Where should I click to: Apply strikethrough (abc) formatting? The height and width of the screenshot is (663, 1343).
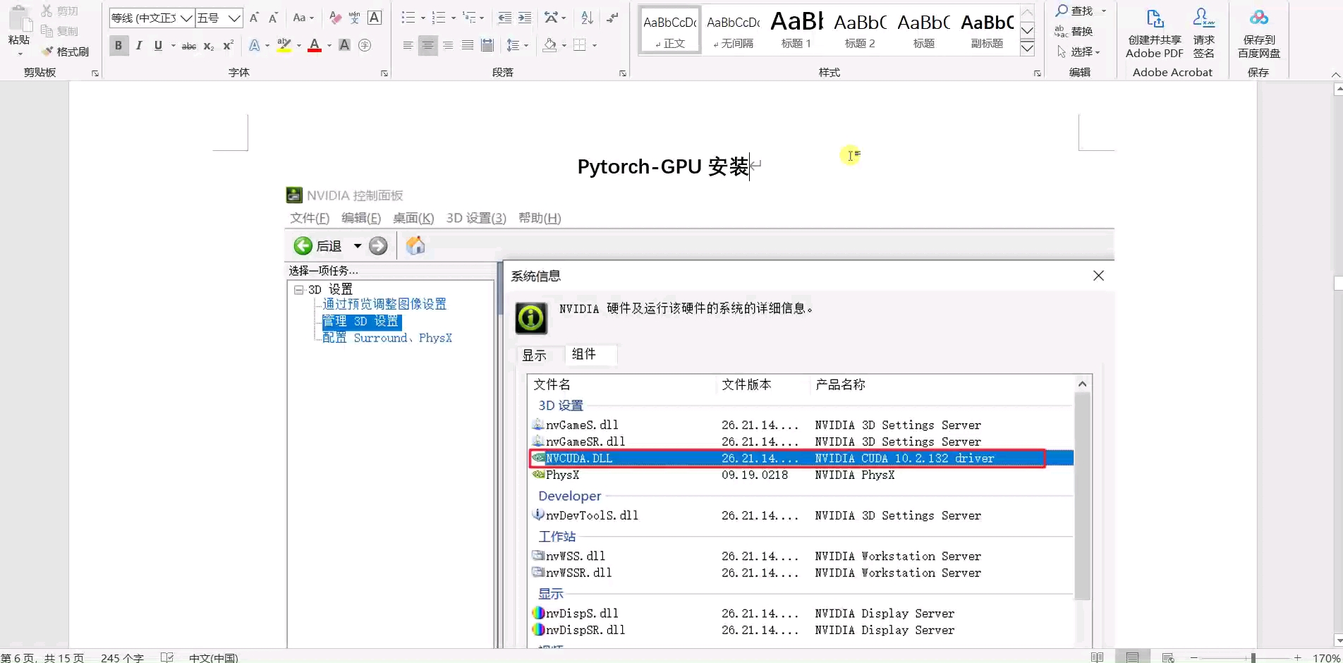(189, 46)
